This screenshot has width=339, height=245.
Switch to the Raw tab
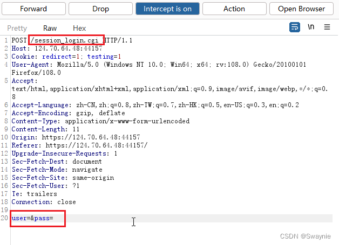coord(50,28)
